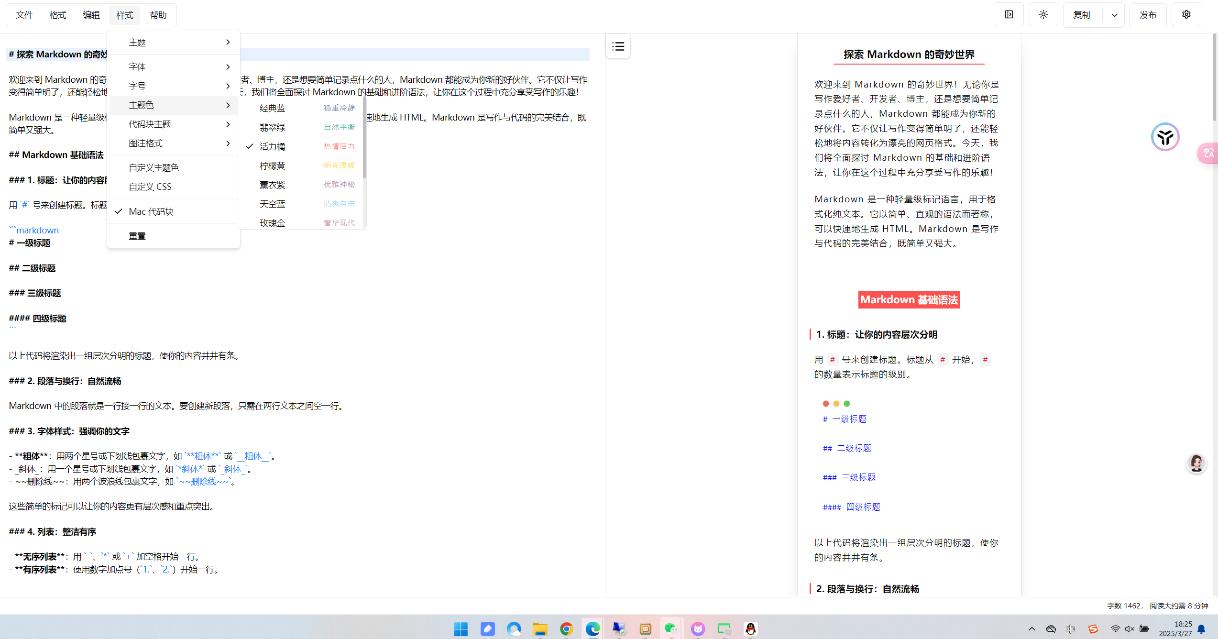Open the 编辑 menu
Image resolution: width=1218 pixels, height=639 pixels.
tap(91, 15)
